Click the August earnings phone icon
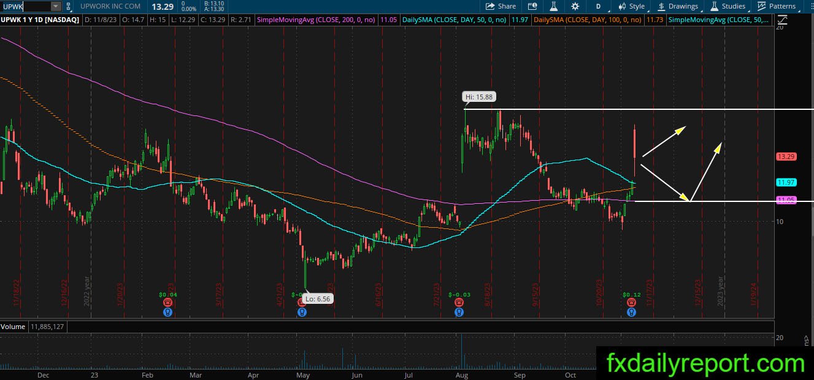This screenshot has height=380, width=814. coord(458,303)
